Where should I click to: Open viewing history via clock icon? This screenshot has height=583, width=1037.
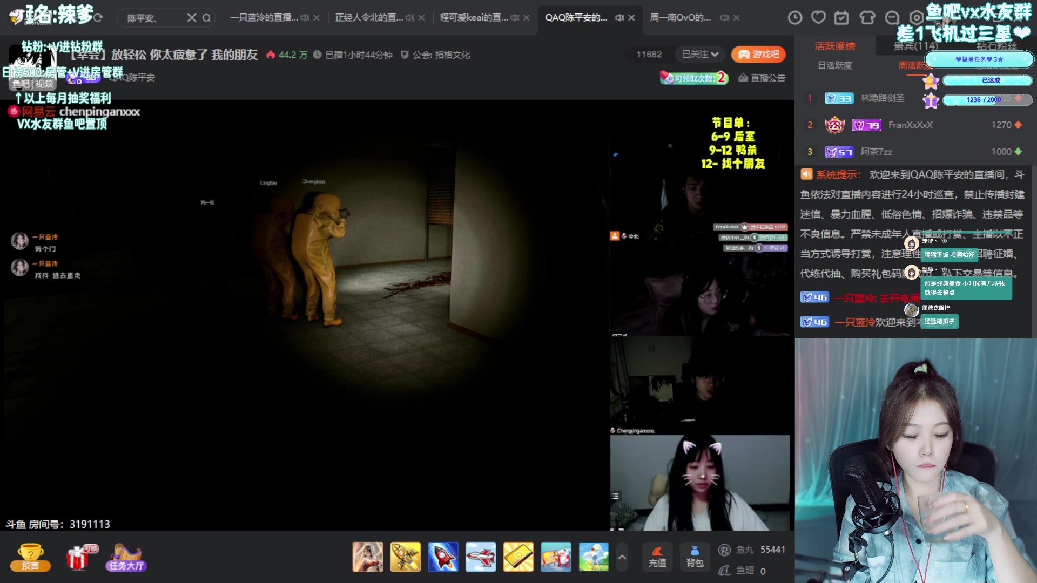(x=794, y=18)
